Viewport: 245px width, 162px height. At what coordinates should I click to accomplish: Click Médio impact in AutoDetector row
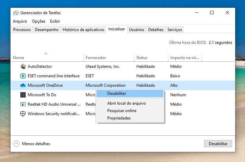[x=176, y=66]
